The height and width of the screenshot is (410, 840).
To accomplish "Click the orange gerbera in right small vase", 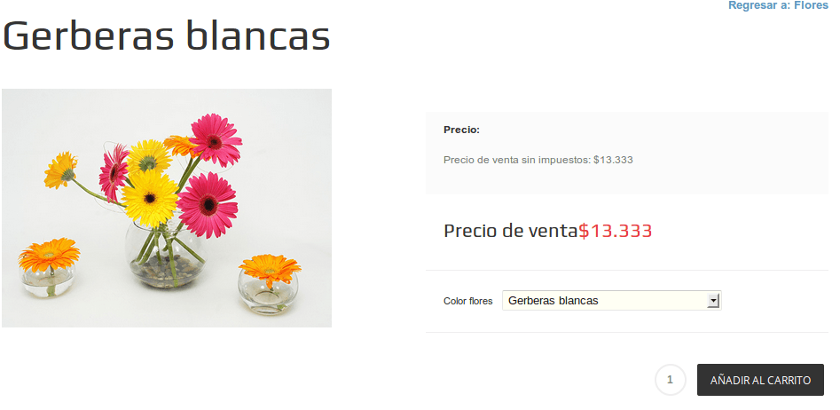I will click(x=270, y=269).
